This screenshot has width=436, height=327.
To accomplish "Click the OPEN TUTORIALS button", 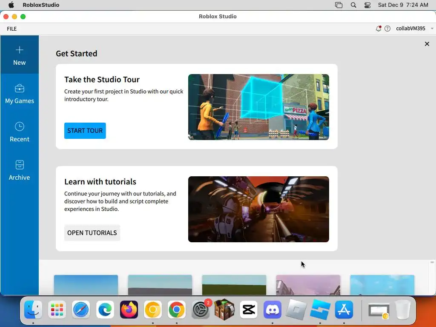I will coord(92,233).
